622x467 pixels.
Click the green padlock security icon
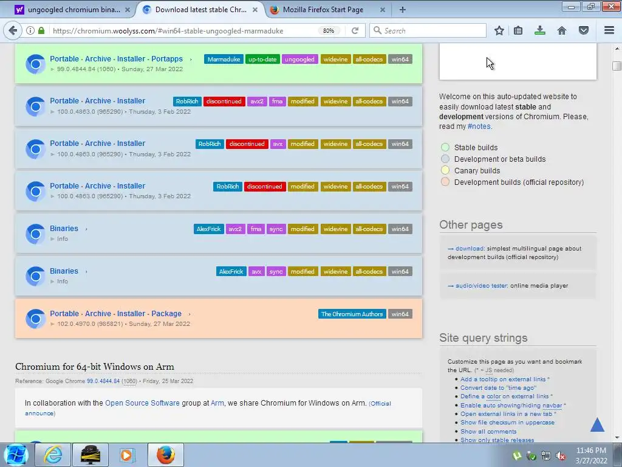pos(41,30)
